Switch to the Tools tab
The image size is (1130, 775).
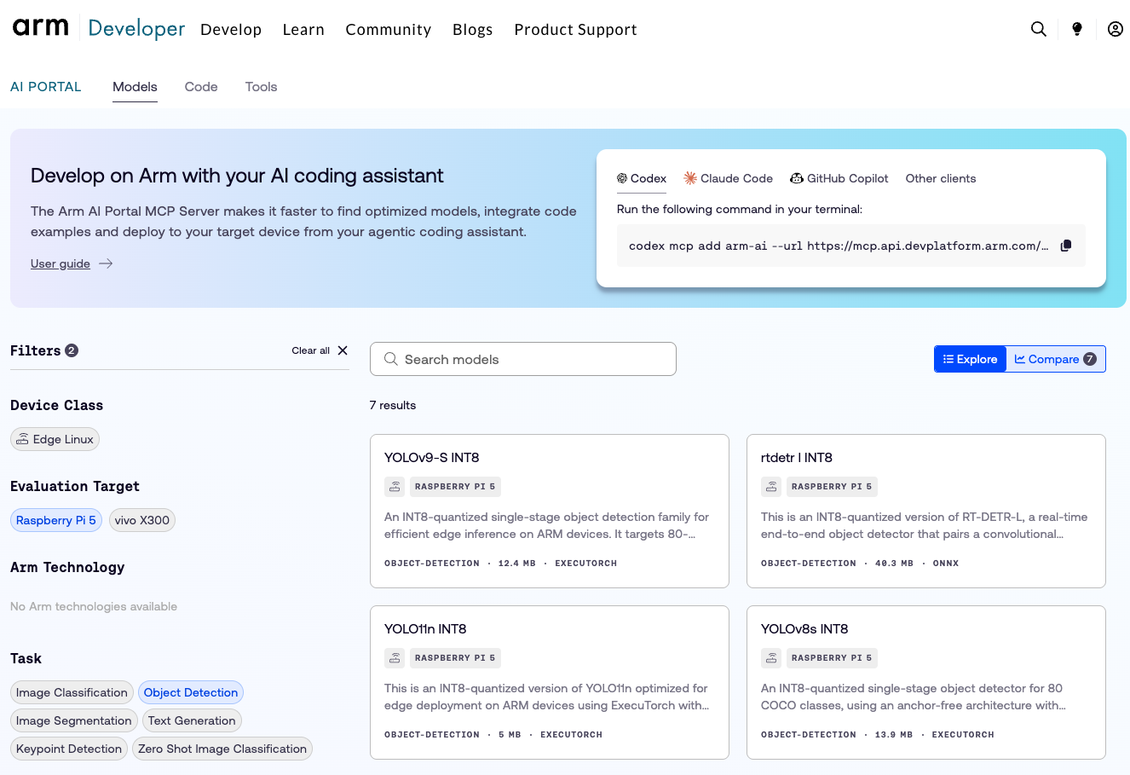(261, 87)
